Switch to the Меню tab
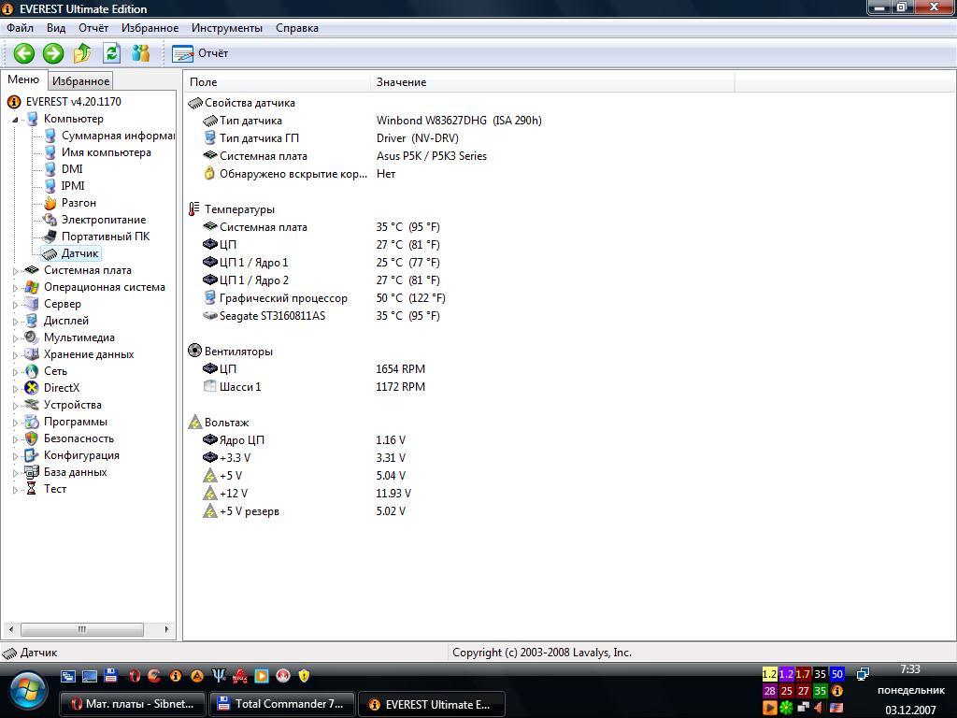 (x=23, y=80)
